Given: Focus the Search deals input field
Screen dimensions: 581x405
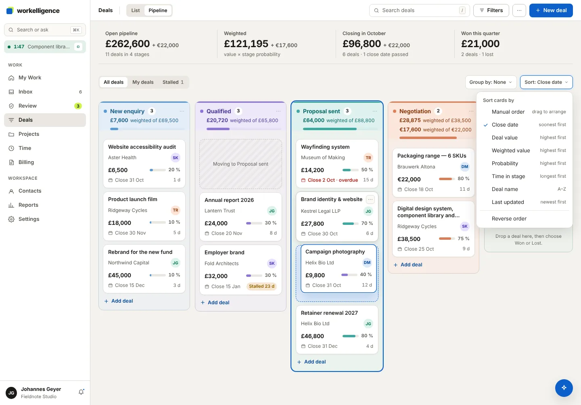Looking at the screenshot, I should point(420,10).
